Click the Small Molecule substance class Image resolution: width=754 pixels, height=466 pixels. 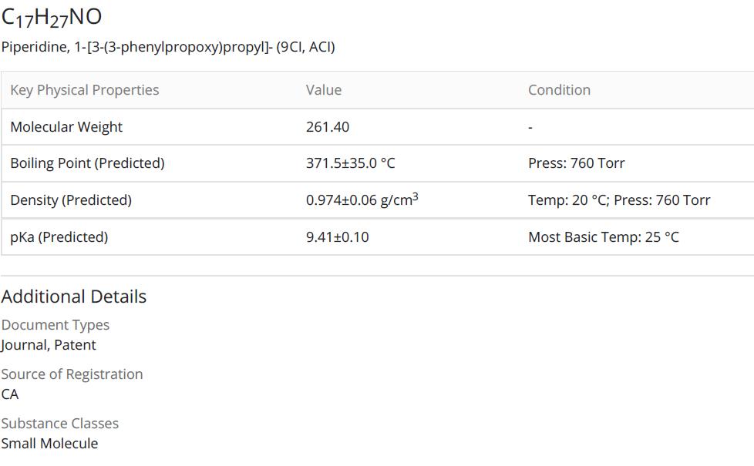49,444
